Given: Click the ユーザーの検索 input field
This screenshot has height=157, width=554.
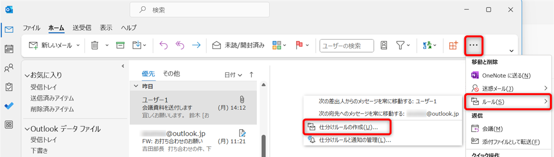Looking at the screenshot, I should coord(347,46).
